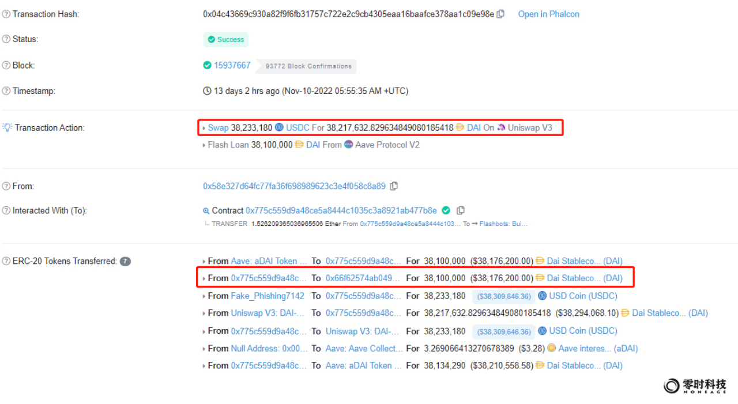Open in Phalcon link
The width and height of the screenshot is (738, 404).
[x=548, y=14]
